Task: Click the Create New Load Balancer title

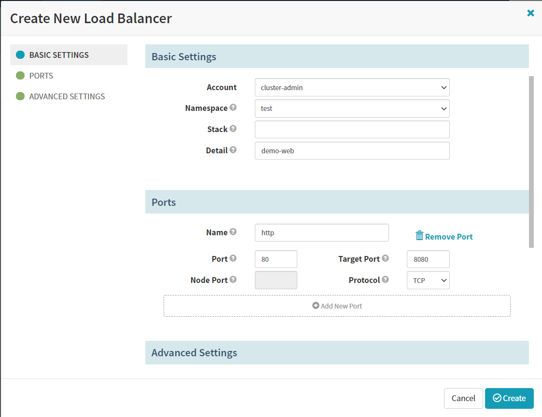Action: pyautogui.click(x=91, y=18)
